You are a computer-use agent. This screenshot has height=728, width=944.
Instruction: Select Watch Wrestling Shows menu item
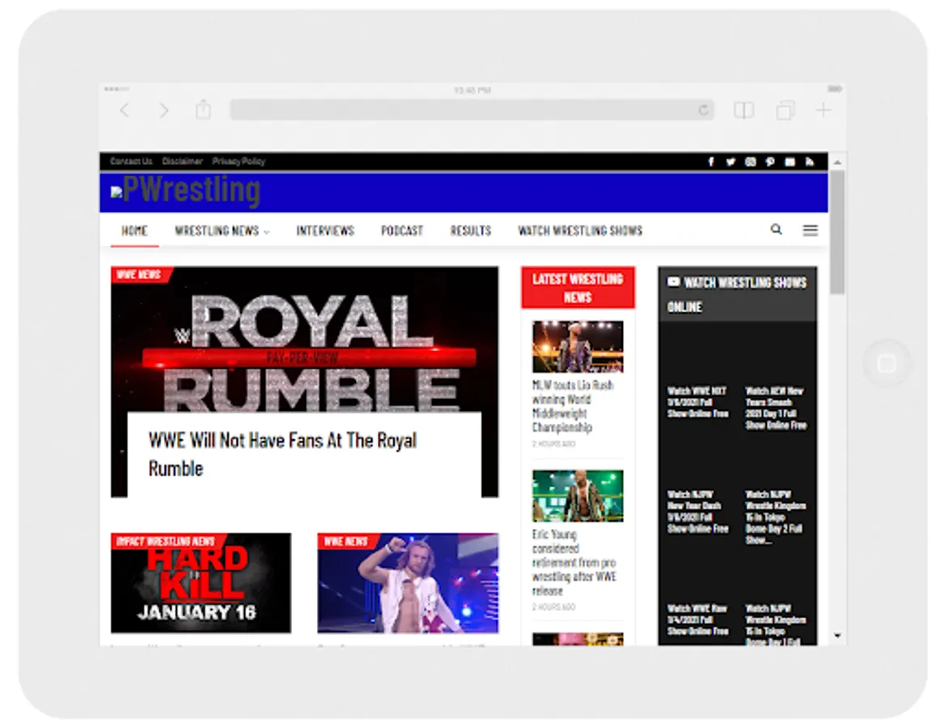[580, 231]
